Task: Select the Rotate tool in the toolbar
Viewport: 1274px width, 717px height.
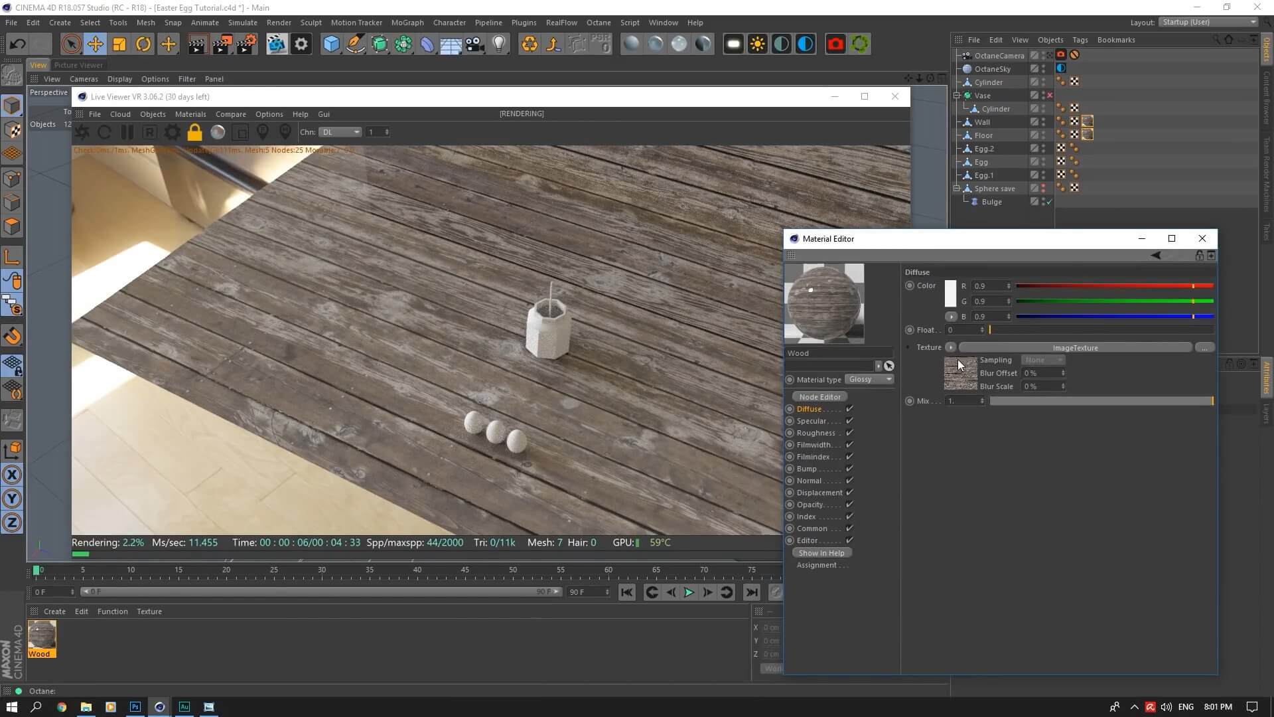Action: pyautogui.click(x=143, y=44)
